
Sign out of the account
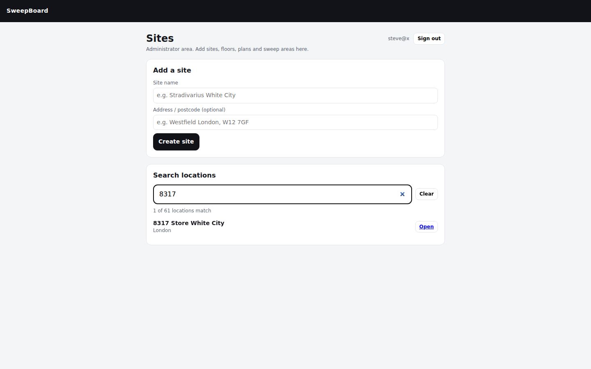click(429, 39)
